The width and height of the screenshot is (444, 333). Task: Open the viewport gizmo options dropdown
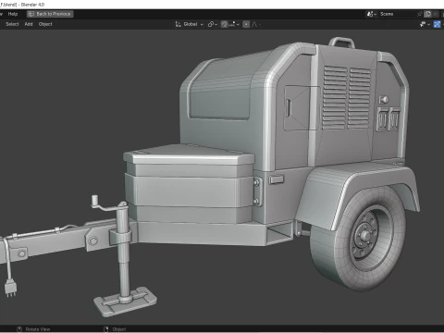coord(425,24)
